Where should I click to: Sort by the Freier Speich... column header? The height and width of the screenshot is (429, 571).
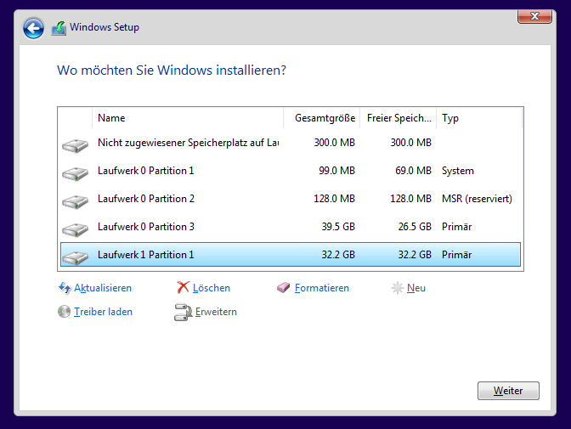tap(399, 118)
